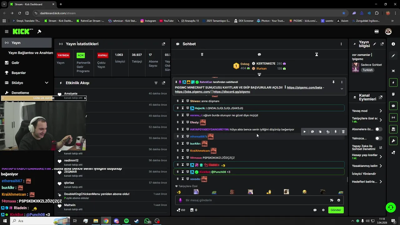Screen dimensions: 400x225
Task: Send the chat message with Gönder
Action: point(336,210)
